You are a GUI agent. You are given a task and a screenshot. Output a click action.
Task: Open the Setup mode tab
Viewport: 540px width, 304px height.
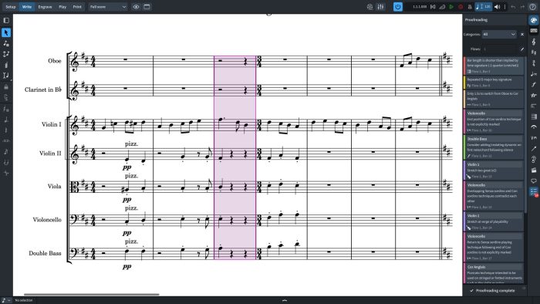(11, 7)
